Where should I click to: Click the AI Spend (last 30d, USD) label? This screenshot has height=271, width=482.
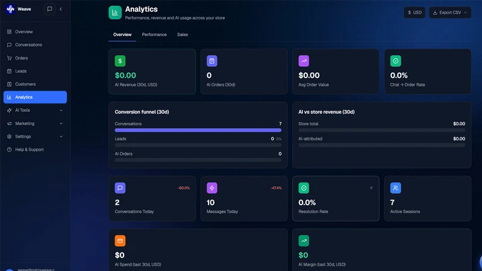point(138,264)
